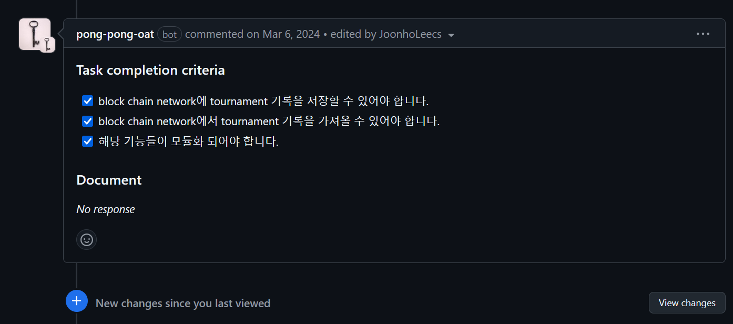Open the comment options three-dot menu

click(703, 34)
